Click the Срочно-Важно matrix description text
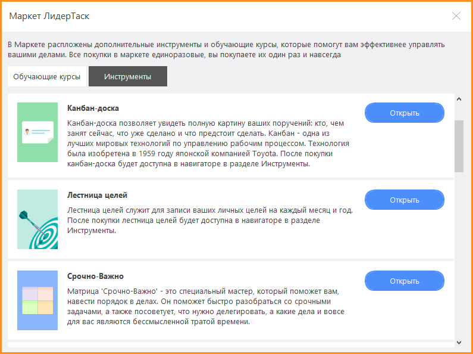The width and height of the screenshot is (473, 354). point(206,306)
